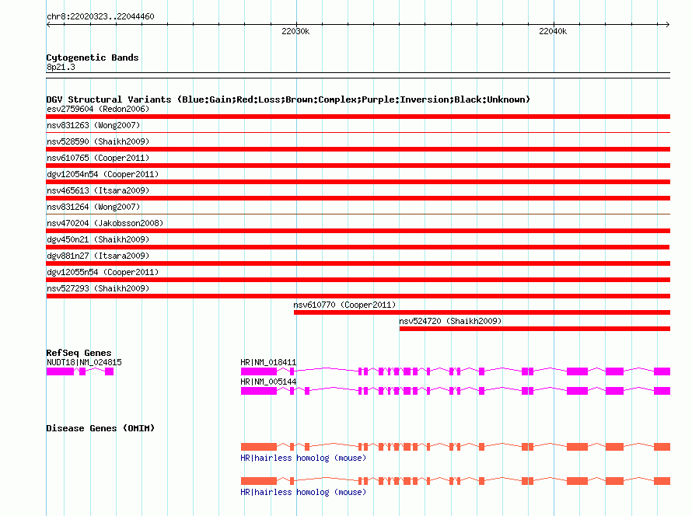Open variant dgv12055n54 (Cooper2011) label
692x516 pixels.
(x=103, y=272)
